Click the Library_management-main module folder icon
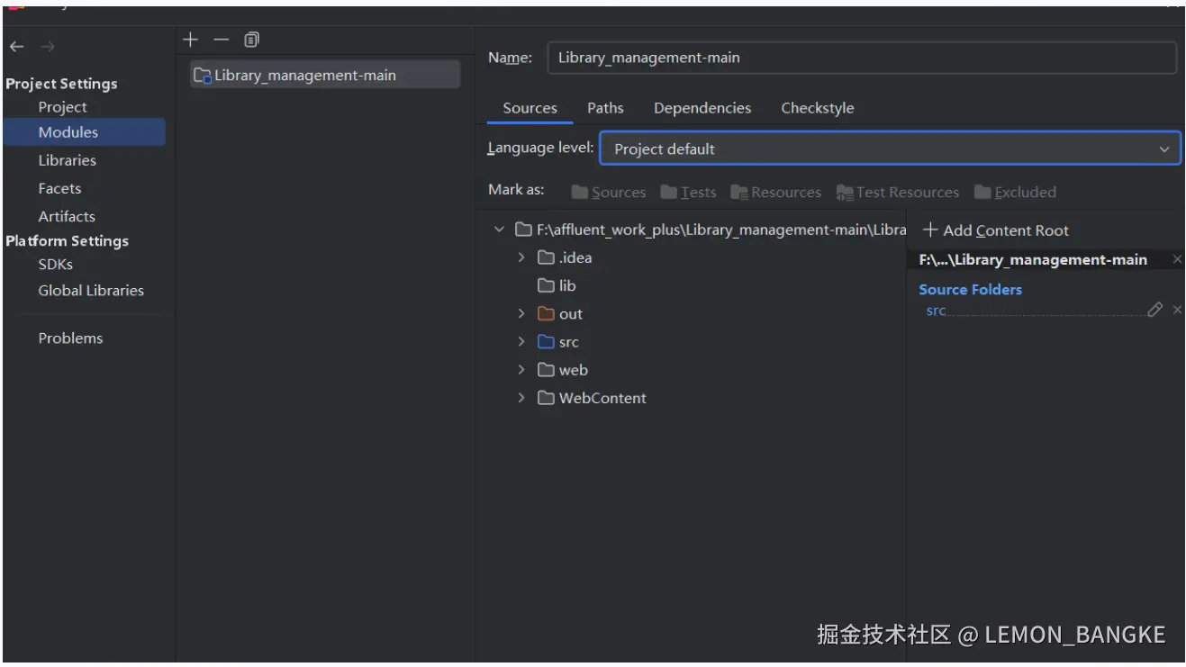1186x667 pixels. point(203,76)
